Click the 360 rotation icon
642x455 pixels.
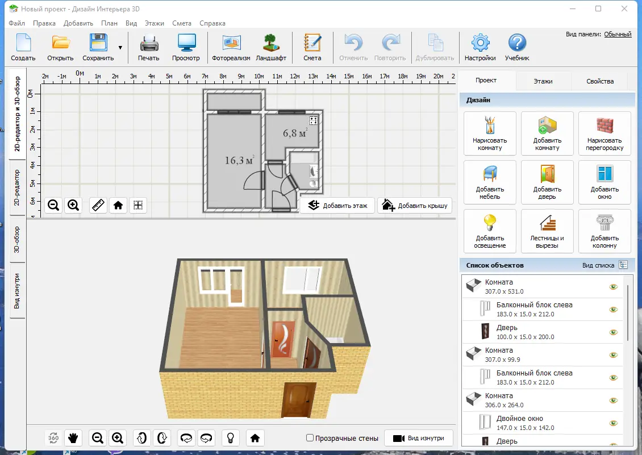53,438
